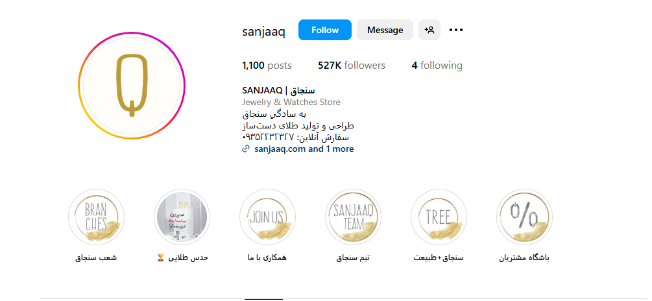
Task: Click the 1,100 posts count
Action: click(x=267, y=66)
